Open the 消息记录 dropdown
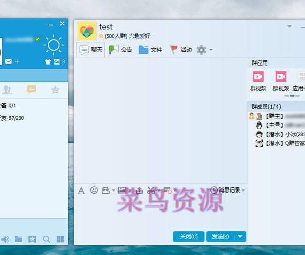305x255 pixels. pyautogui.click(x=228, y=190)
